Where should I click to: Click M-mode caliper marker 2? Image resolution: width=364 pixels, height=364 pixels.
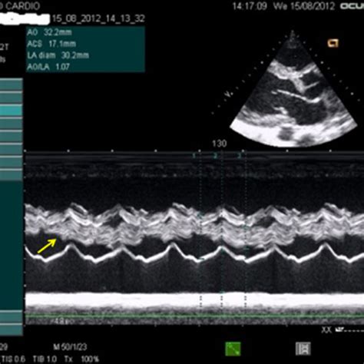215,156
